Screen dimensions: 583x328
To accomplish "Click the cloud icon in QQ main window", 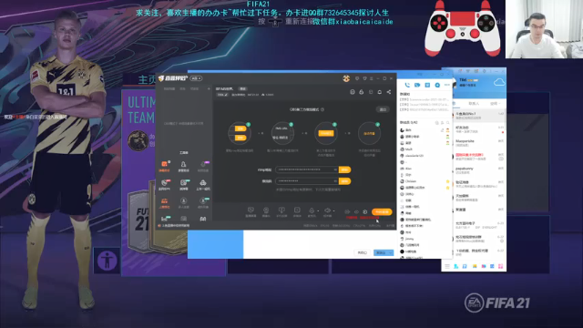I will [499, 82].
